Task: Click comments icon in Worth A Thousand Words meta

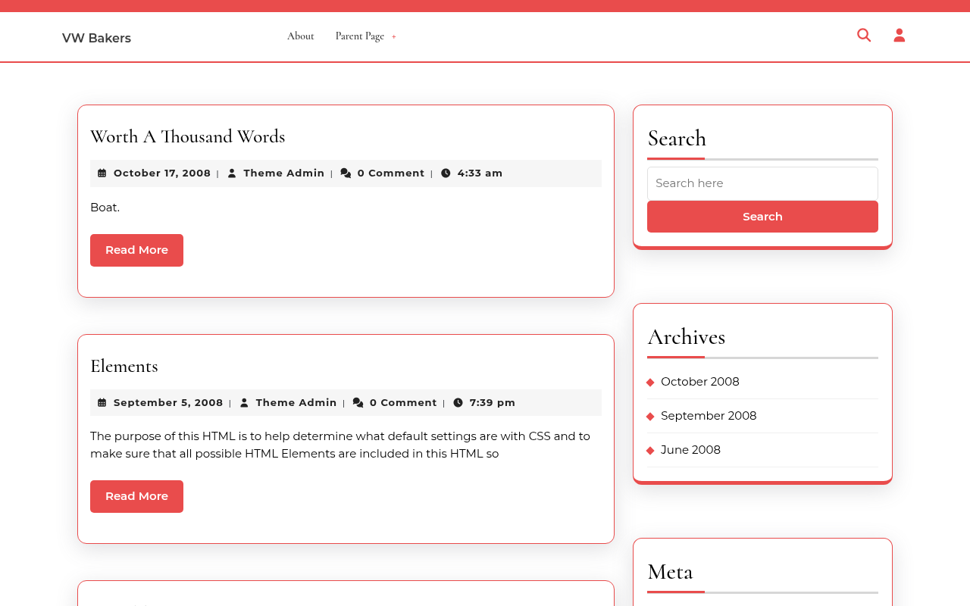Action: [x=346, y=173]
